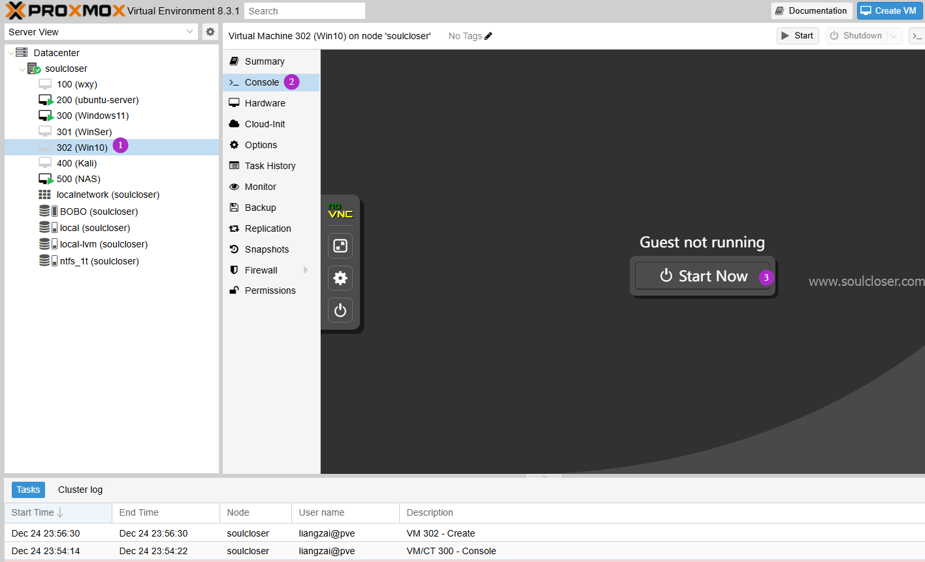
Task: Click the Search field
Action: coord(304,11)
